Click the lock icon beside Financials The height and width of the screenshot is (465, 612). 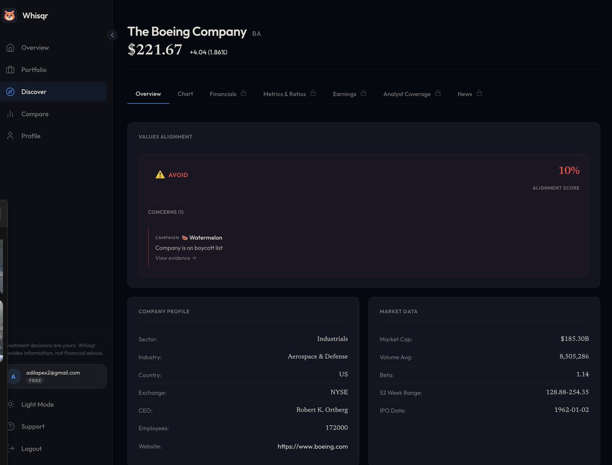click(x=243, y=93)
